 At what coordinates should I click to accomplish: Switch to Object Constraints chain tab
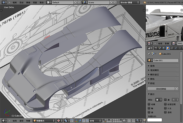point(171,48)
